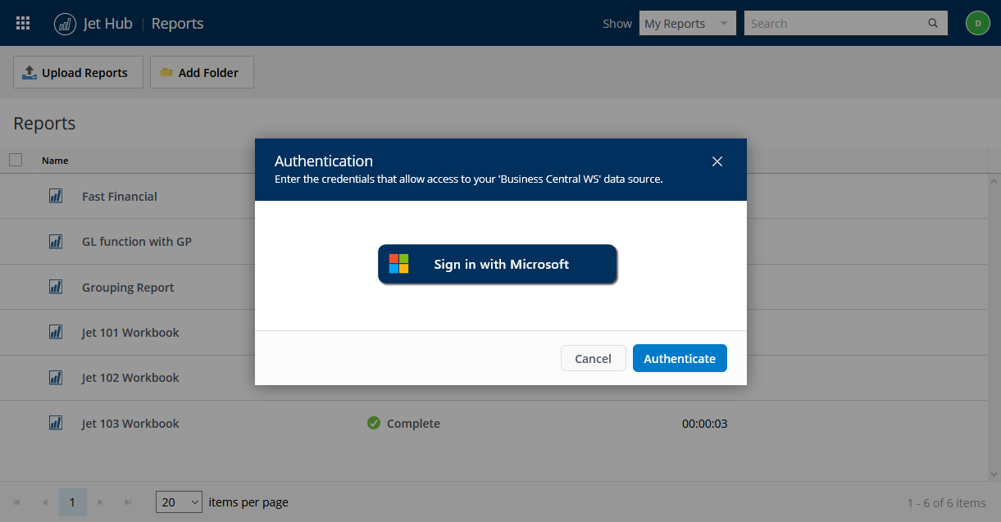1001x522 pixels.
Task: Open the Grouping Report entry
Action: (x=128, y=288)
